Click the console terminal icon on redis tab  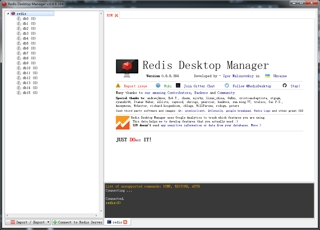pos(109,222)
